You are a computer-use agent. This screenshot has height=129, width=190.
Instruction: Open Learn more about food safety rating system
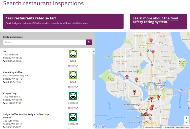click(x=155, y=20)
